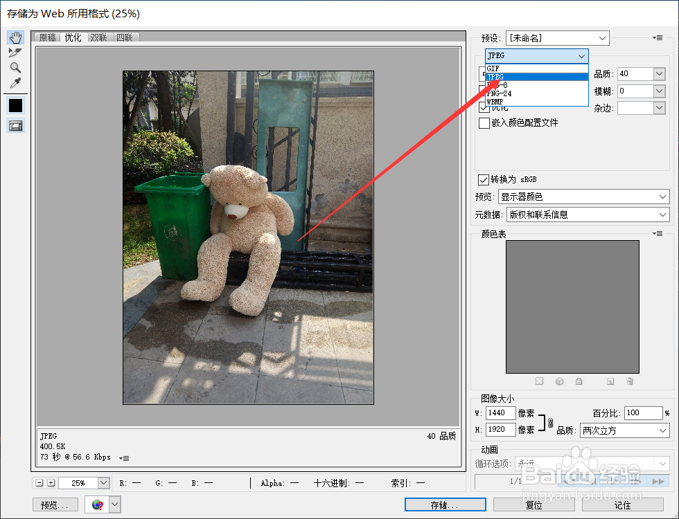Click the lock color icon
The height and width of the screenshot is (519, 679).
click(579, 381)
